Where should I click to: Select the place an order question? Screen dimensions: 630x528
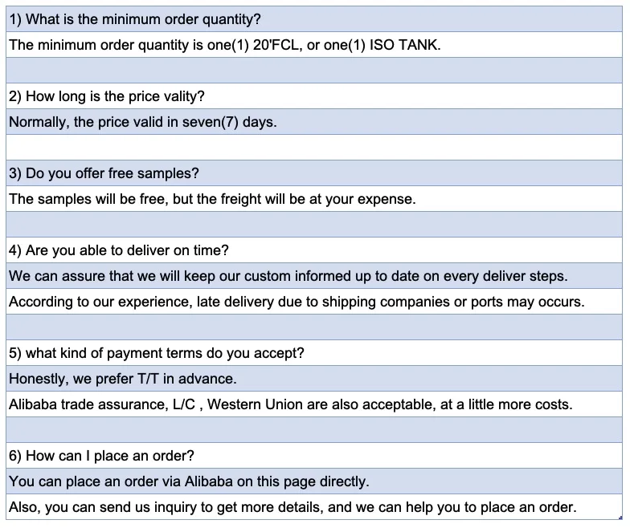[x=314, y=456]
